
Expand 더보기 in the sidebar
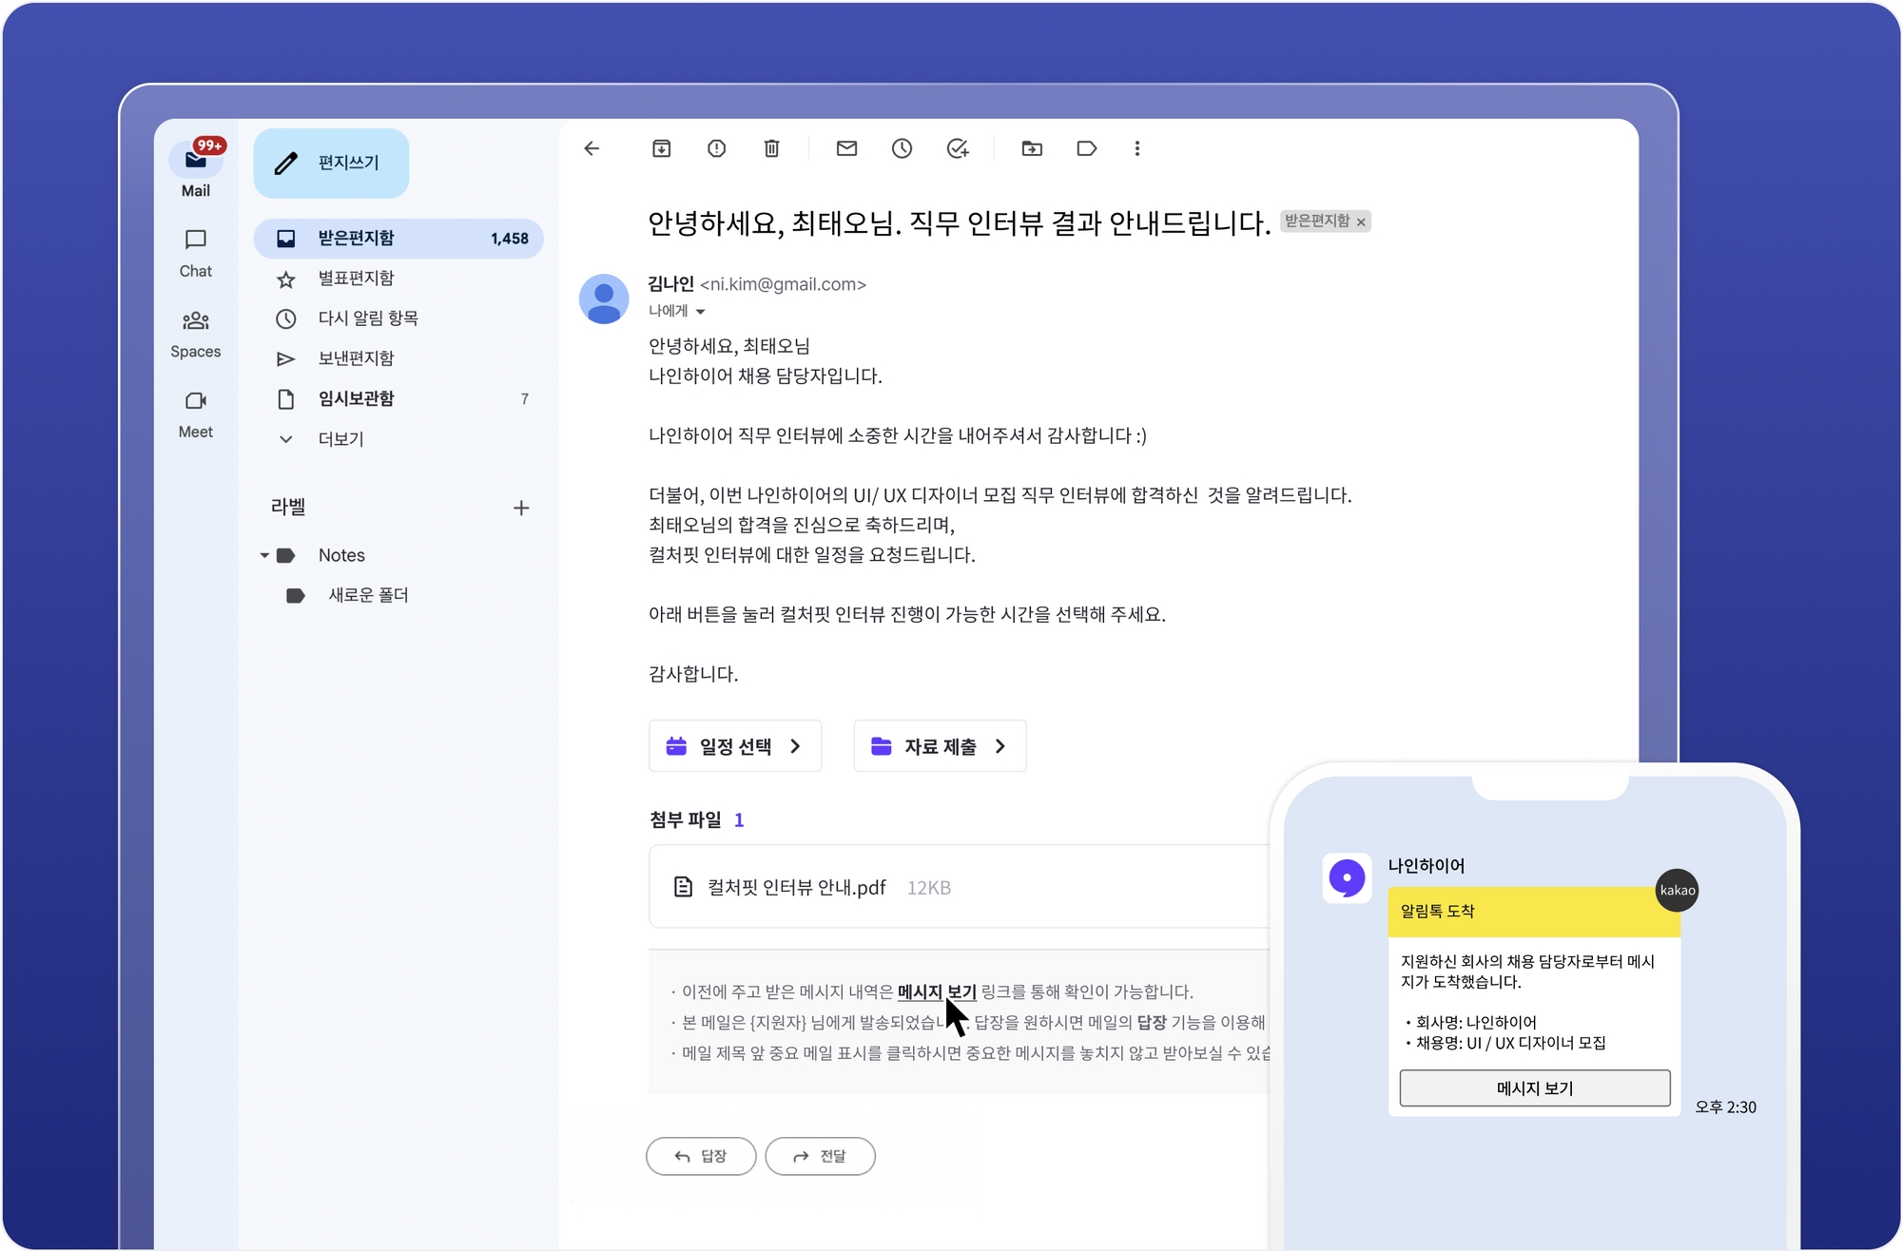click(x=340, y=439)
